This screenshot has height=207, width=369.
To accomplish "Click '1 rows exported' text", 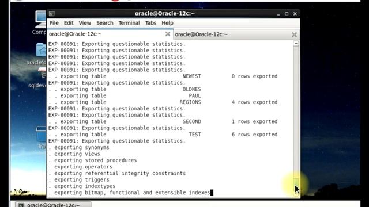I will tap(254, 121).
